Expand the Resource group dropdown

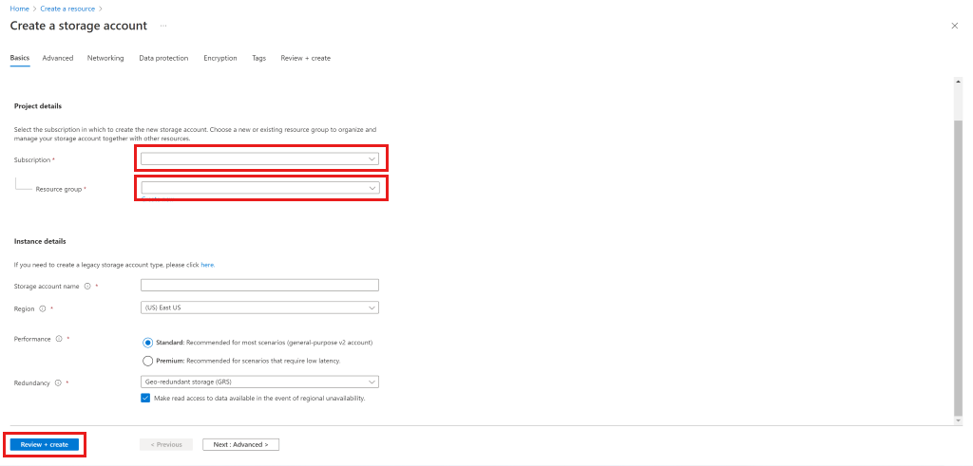click(x=260, y=188)
